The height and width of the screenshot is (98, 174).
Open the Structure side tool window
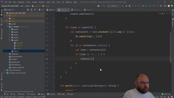[2, 76]
